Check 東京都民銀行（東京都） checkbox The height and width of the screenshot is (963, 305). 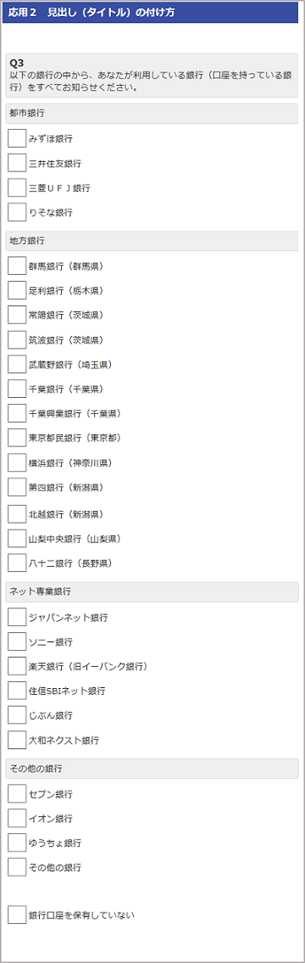point(17,438)
